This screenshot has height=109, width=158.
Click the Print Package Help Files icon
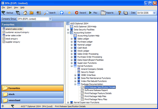82,96
